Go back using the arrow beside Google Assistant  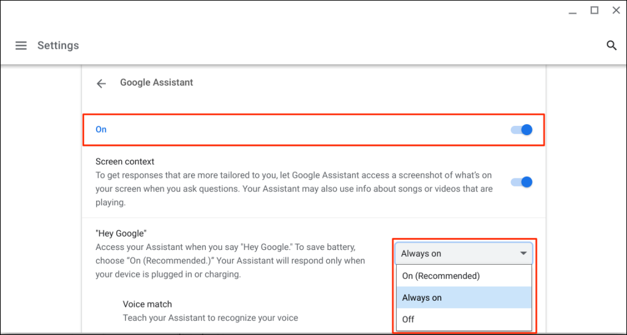click(x=102, y=83)
